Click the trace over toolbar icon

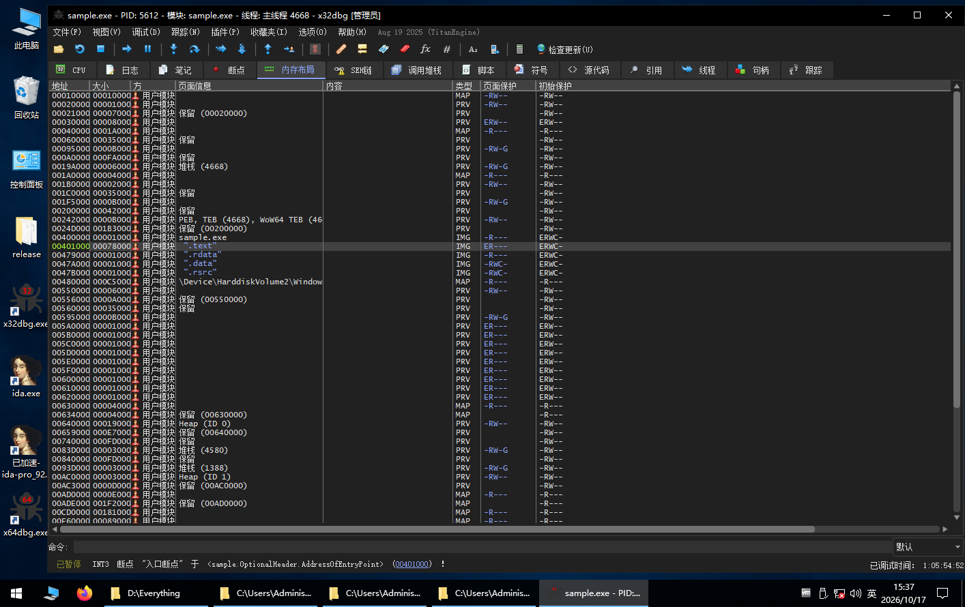point(242,49)
